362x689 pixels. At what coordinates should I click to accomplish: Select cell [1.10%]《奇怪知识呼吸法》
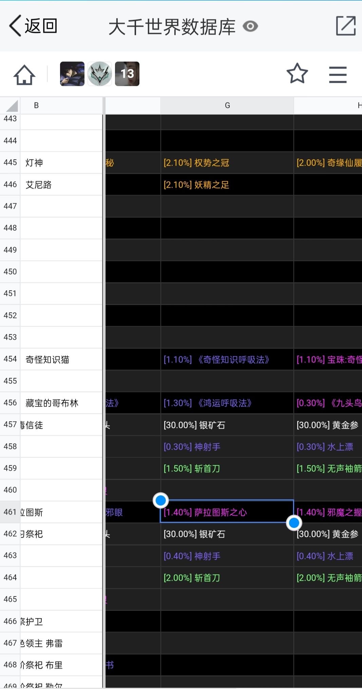227,359
